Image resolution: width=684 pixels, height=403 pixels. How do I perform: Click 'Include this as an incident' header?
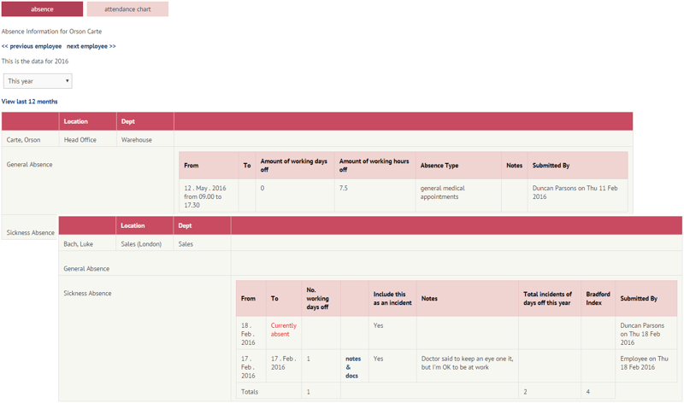point(392,299)
